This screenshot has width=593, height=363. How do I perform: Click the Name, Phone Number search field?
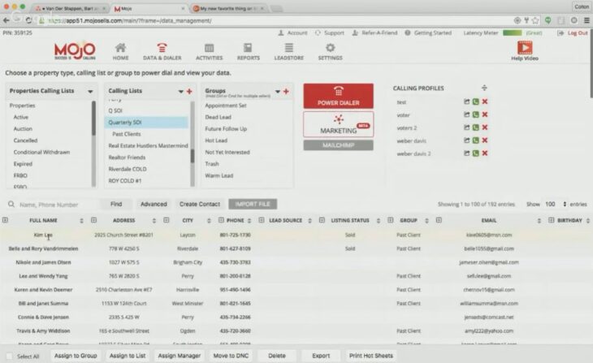point(55,205)
